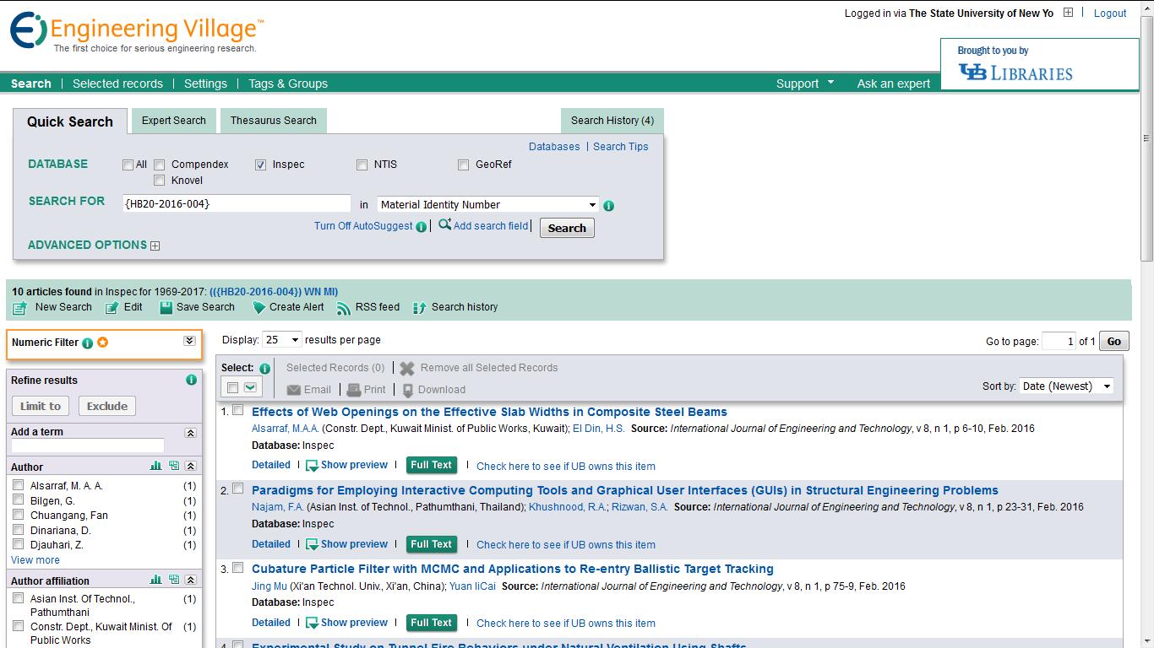Image resolution: width=1154 pixels, height=648 pixels.
Task: Click the orange star icon beside Numeric Filter
Action: tap(102, 343)
